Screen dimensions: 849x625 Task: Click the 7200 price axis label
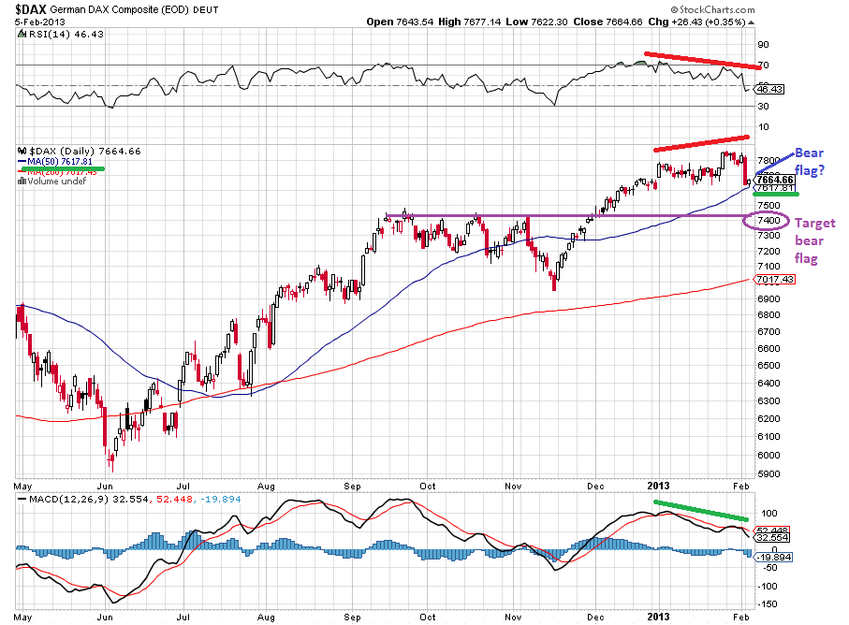[768, 251]
